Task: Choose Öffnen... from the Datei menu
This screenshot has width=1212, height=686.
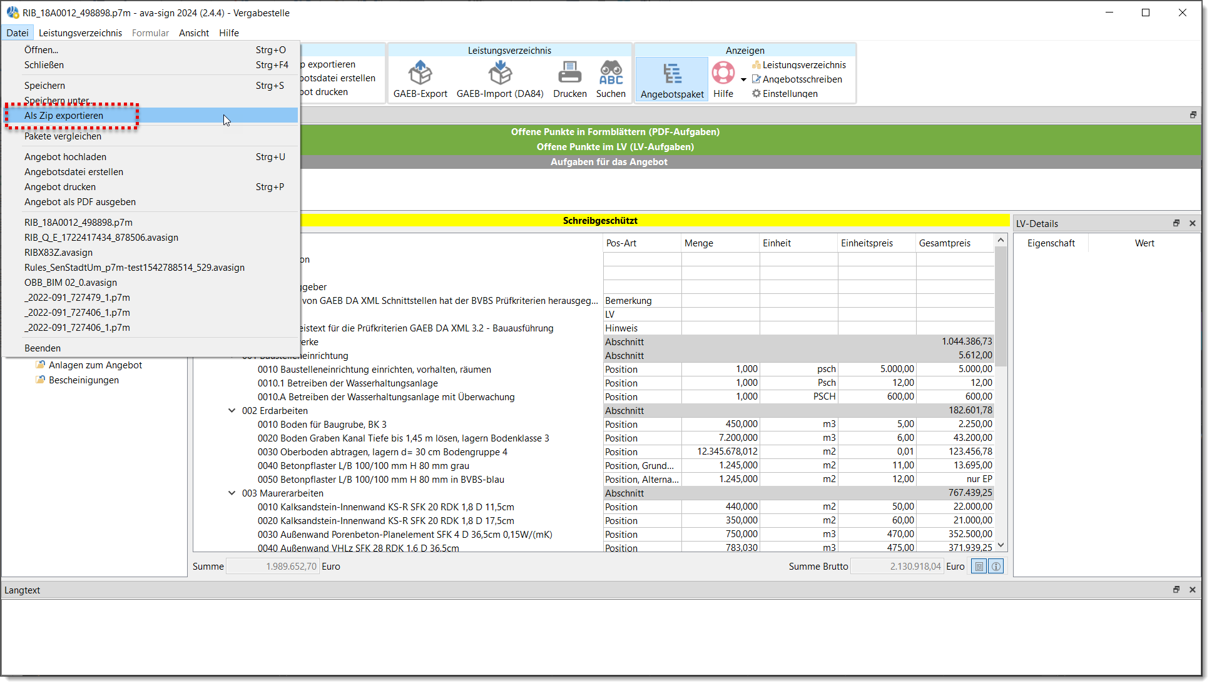Action: [150, 50]
